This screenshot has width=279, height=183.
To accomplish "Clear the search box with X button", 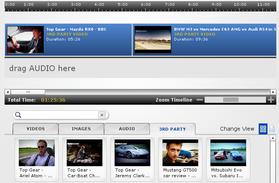I will click(102, 115).
